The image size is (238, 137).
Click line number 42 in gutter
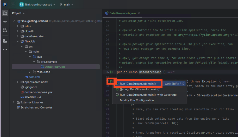[108, 105]
